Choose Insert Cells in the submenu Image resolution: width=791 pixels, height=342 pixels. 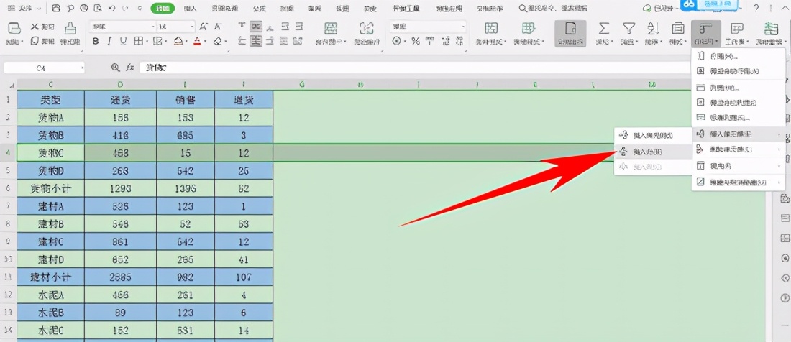click(653, 136)
